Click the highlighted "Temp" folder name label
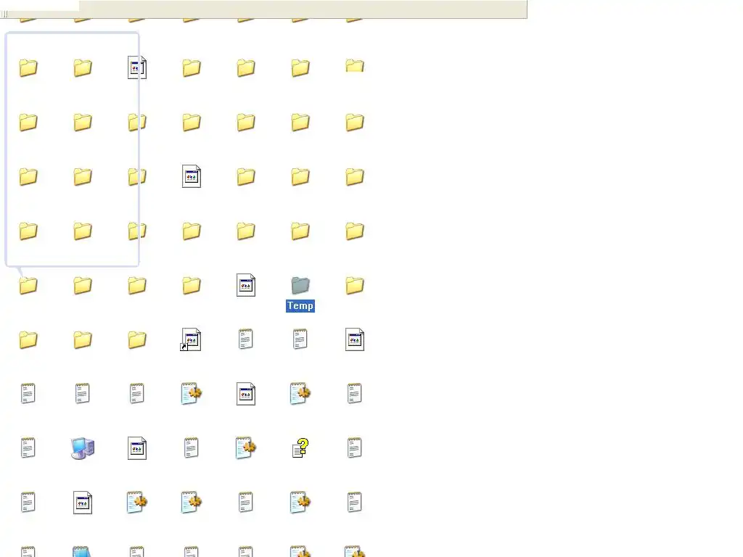The image size is (743, 557). pos(300,305)
